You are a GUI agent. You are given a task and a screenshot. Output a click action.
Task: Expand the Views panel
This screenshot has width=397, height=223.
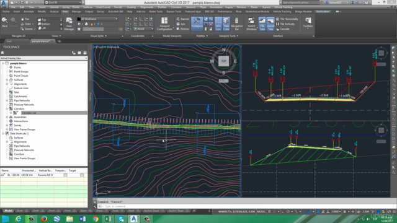pyautogui.click(x=56, y=36)
